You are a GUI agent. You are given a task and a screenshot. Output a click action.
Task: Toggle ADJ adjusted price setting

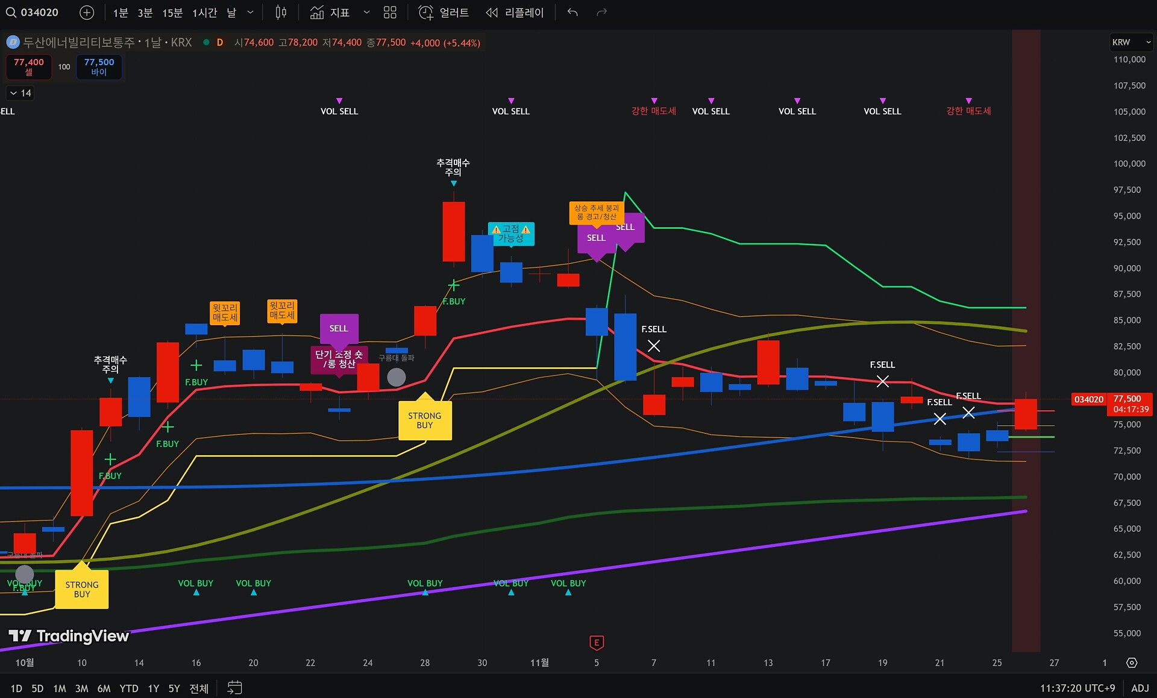[x=1140, y=688]
